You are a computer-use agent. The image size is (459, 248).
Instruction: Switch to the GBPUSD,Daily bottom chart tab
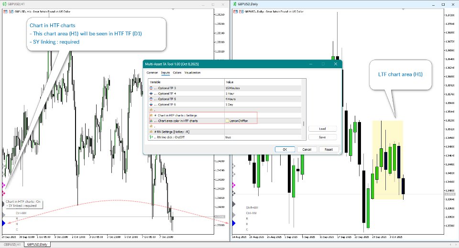pyautogui.click(x=37, y=245)
